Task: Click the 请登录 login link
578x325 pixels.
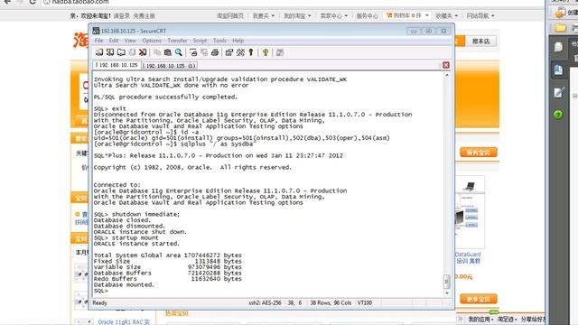Action: 121,16
